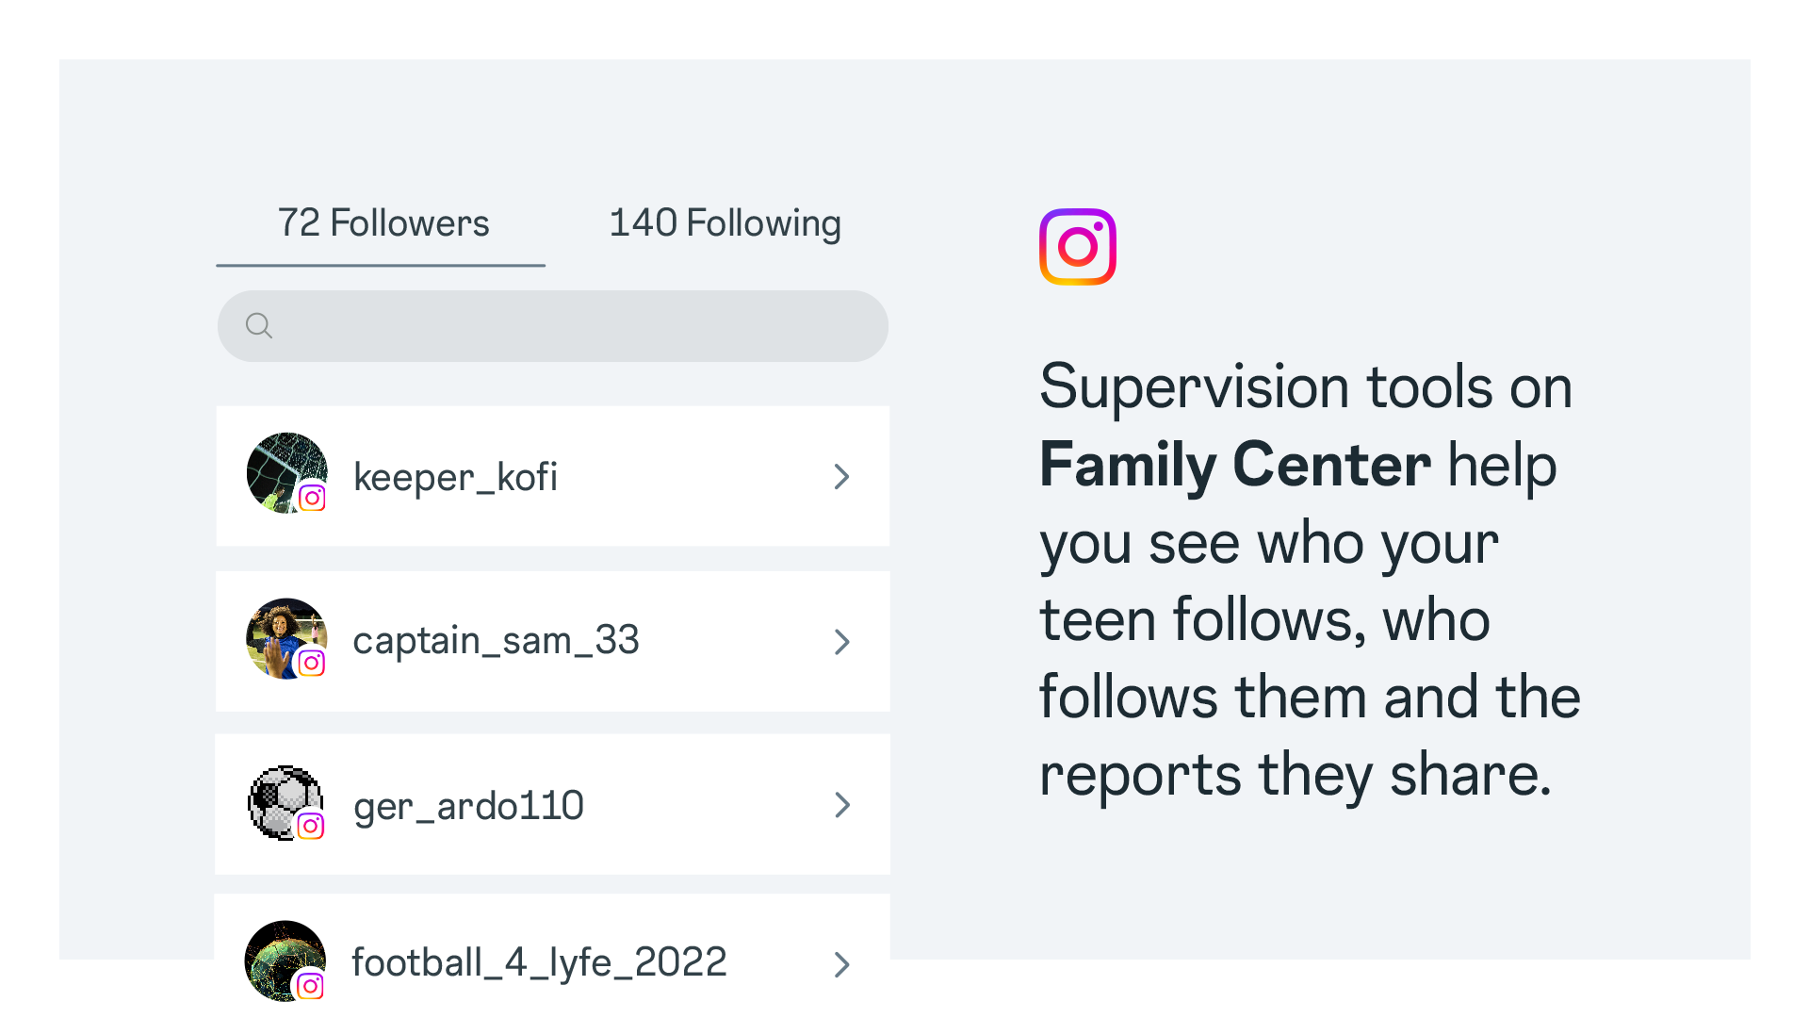Switch to the 72 Followers tab
1809x1018 pixels.
pos(382,224)
